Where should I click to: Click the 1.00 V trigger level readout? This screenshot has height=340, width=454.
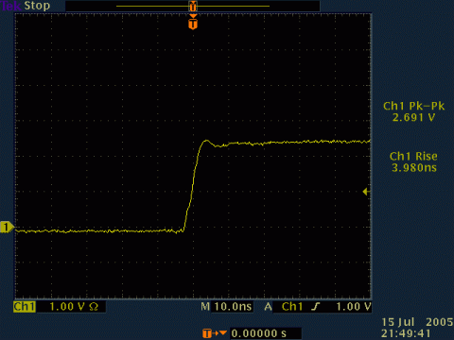tap(354, 307)
